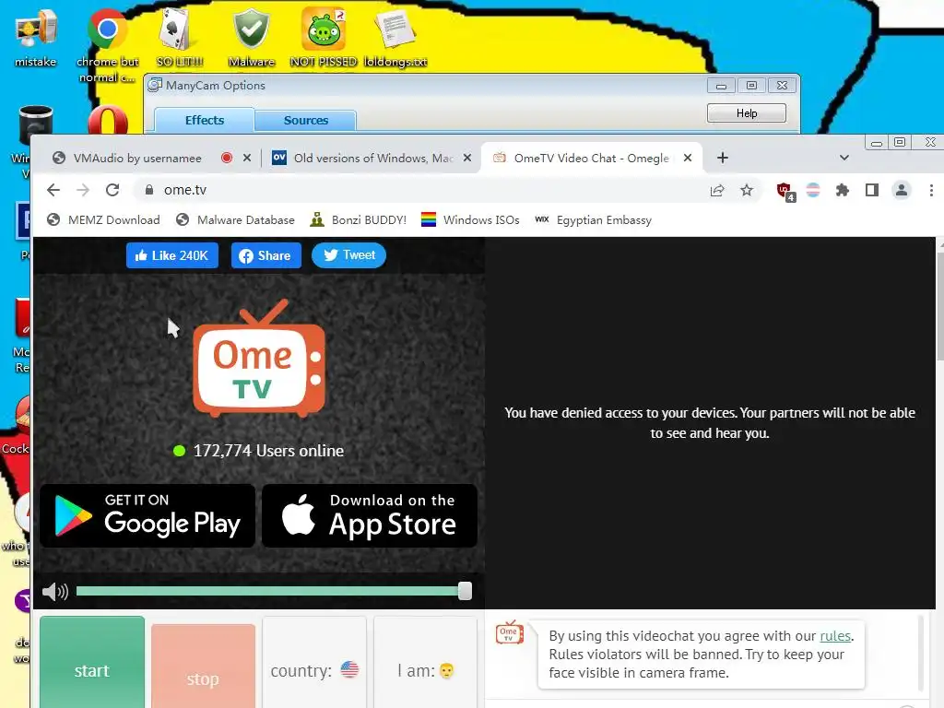Image resolution: width=944 pixels, height=708 pixels.
Task: Open the 'I am' gender selector
Action: pyautogui.click(x=425, y=662)
